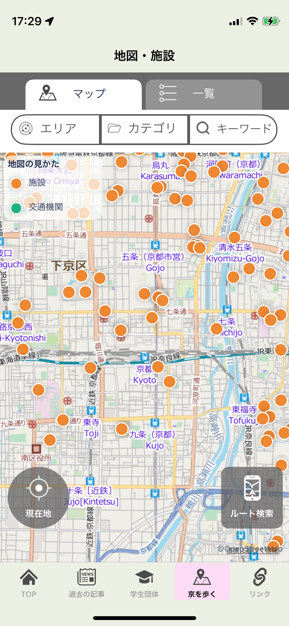
Task: Tap the 地図の見かた legend title
Action: point(33,164)
